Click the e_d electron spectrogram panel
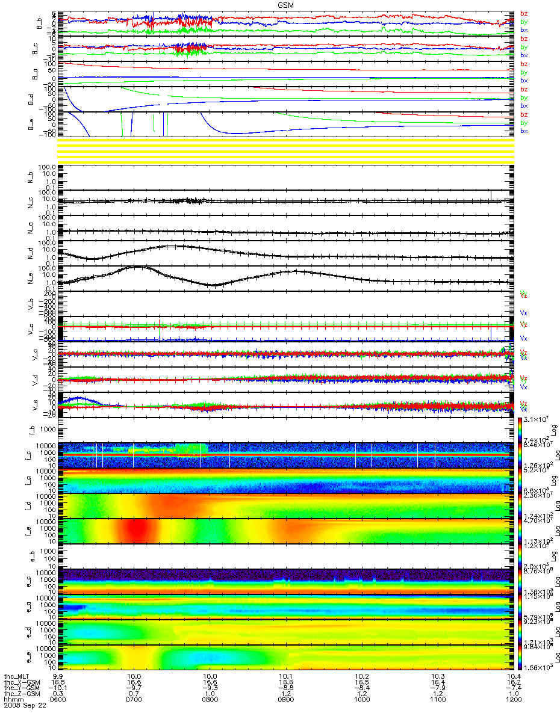The height and width of the screenshot is (722, 560). [286, 632]
